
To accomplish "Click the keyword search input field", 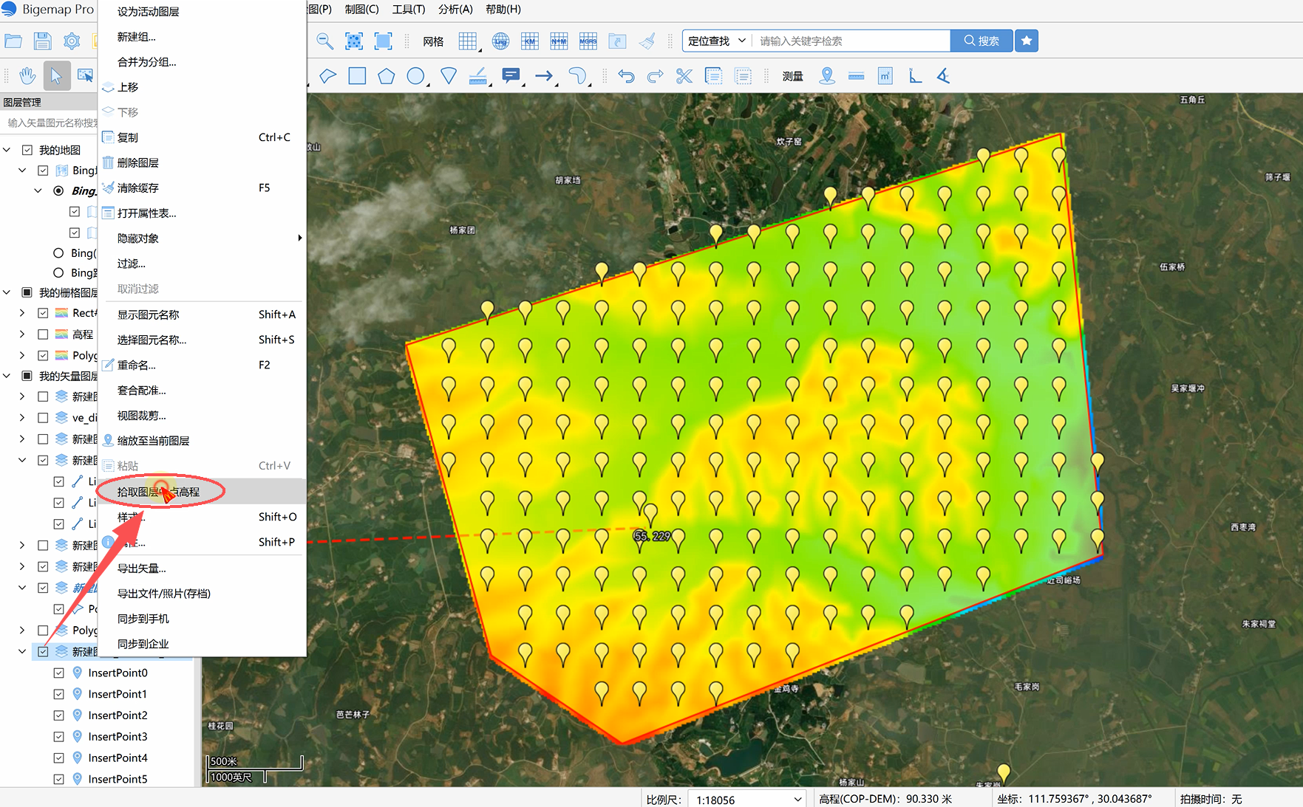I will point(852,41).
